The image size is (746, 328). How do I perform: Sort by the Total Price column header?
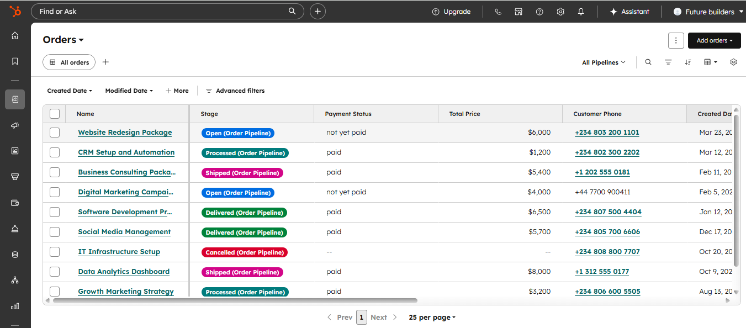(500, 114)
